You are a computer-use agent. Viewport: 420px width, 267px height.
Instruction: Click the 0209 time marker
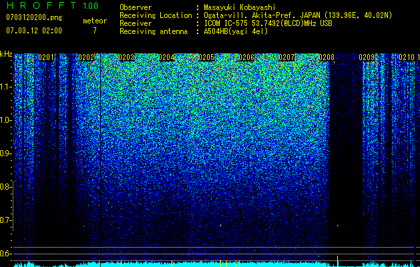coord(367,57)
